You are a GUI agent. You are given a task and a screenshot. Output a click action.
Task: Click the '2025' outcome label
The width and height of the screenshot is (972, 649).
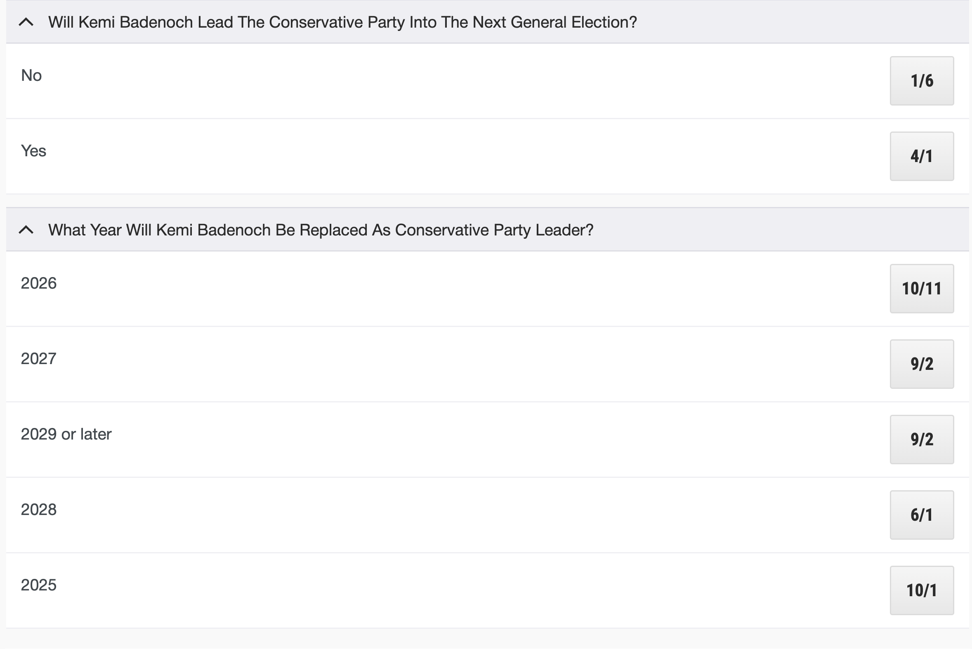pos(38,585)
